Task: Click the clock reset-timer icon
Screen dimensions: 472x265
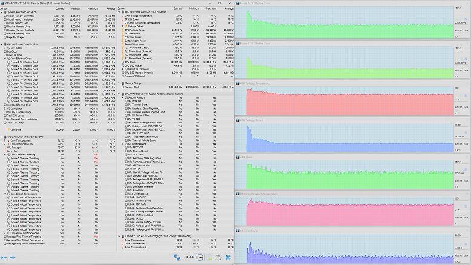Action: tap(200, 257)
